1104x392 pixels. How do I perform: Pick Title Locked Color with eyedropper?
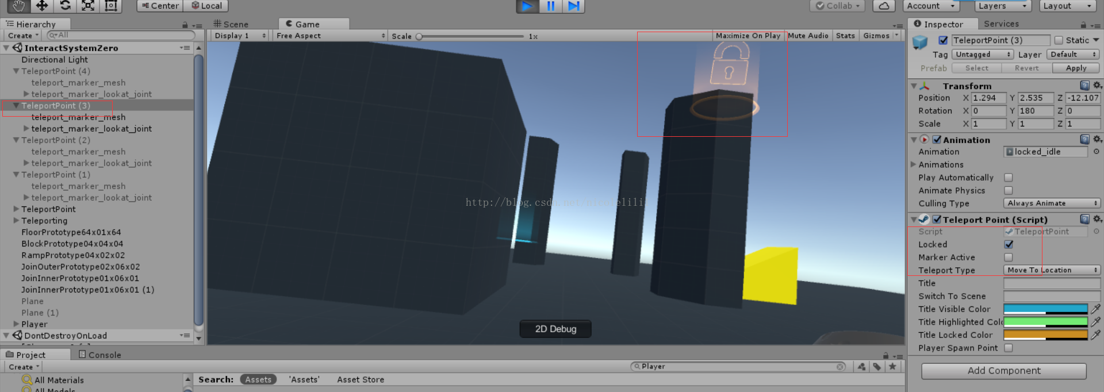click(x=1096, y=335)
